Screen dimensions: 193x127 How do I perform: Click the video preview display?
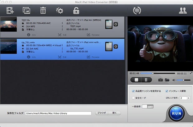click(x=160, y=44)
